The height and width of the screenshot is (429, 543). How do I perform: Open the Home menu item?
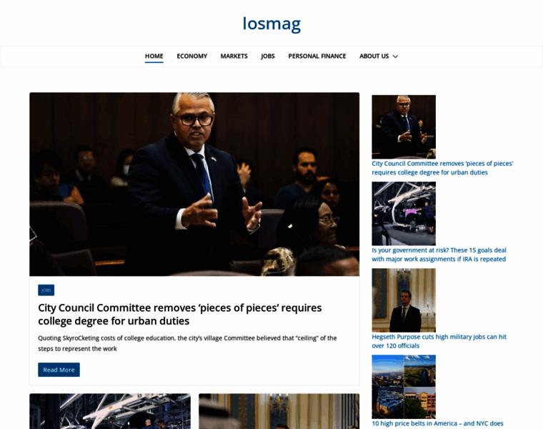154,56
